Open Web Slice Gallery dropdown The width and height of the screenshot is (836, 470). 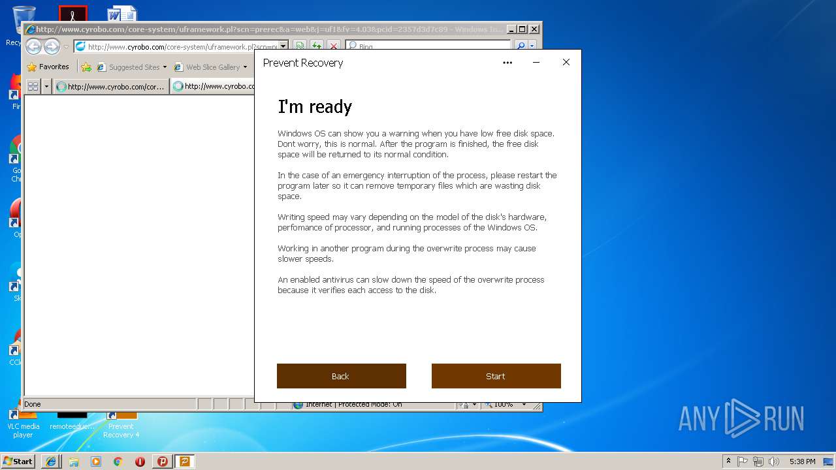point(210,67)
